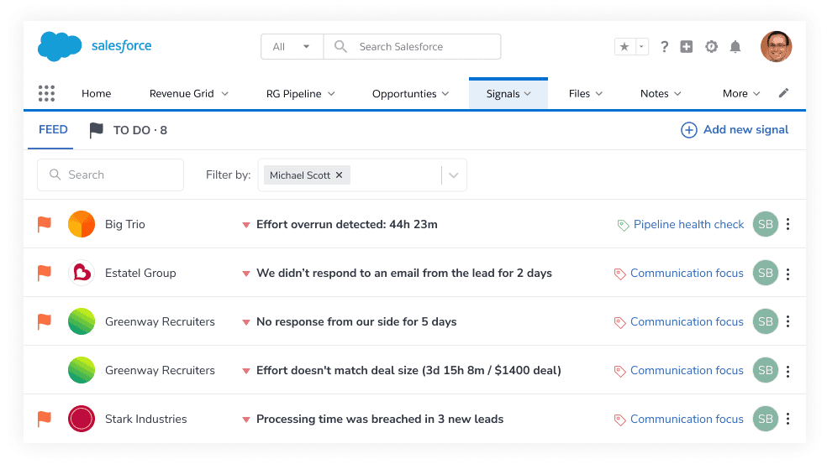Open the three-dot menu for Big Trio
The height and width of the screenshot is (464, 827).
[788, 225]
